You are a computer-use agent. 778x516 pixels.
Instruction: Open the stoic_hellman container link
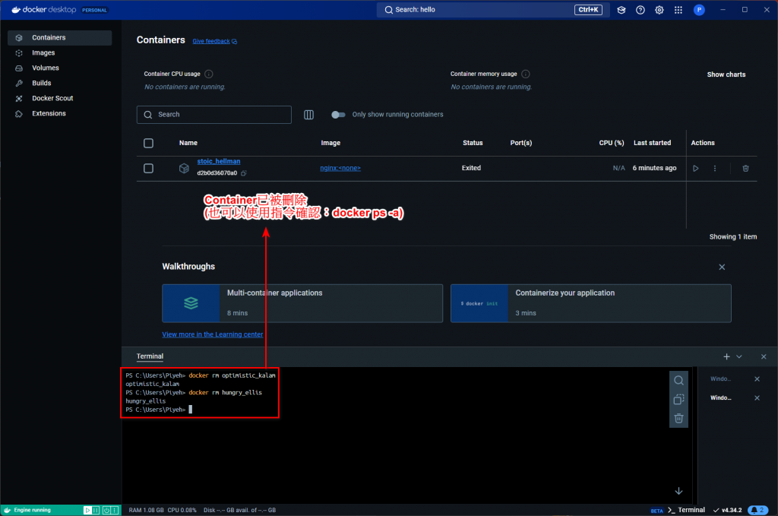click(218, 161)
